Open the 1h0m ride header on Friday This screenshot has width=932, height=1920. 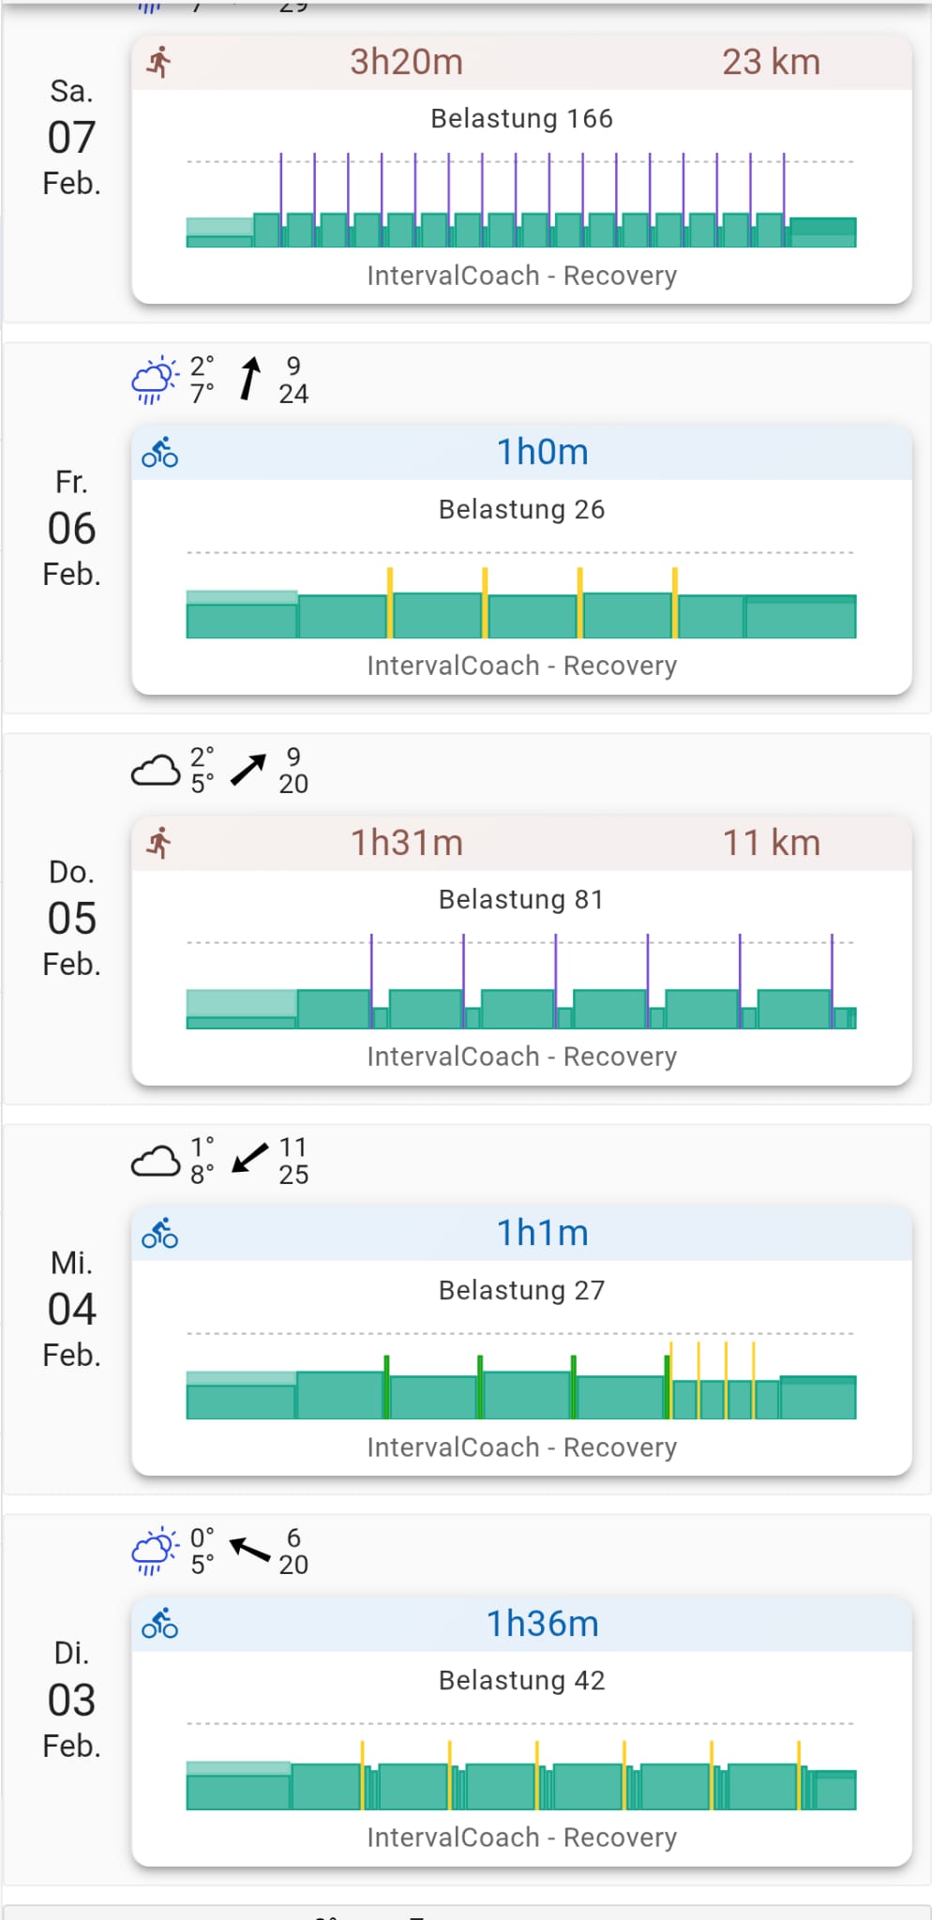tap(521, 453)
